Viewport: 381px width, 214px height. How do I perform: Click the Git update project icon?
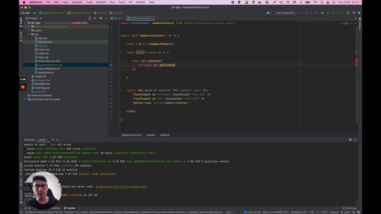pyautogui.click(x=327, y=13)
